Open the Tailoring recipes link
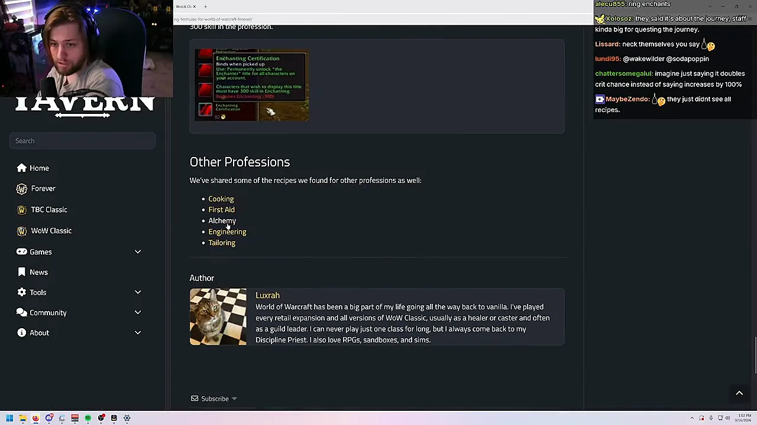The width and height of the screenshot is (757, 425). tap(222, 243)
